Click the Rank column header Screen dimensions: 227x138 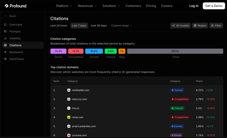[x=56, y=81]
